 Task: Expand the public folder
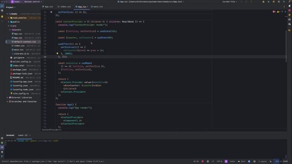(9, 22)
